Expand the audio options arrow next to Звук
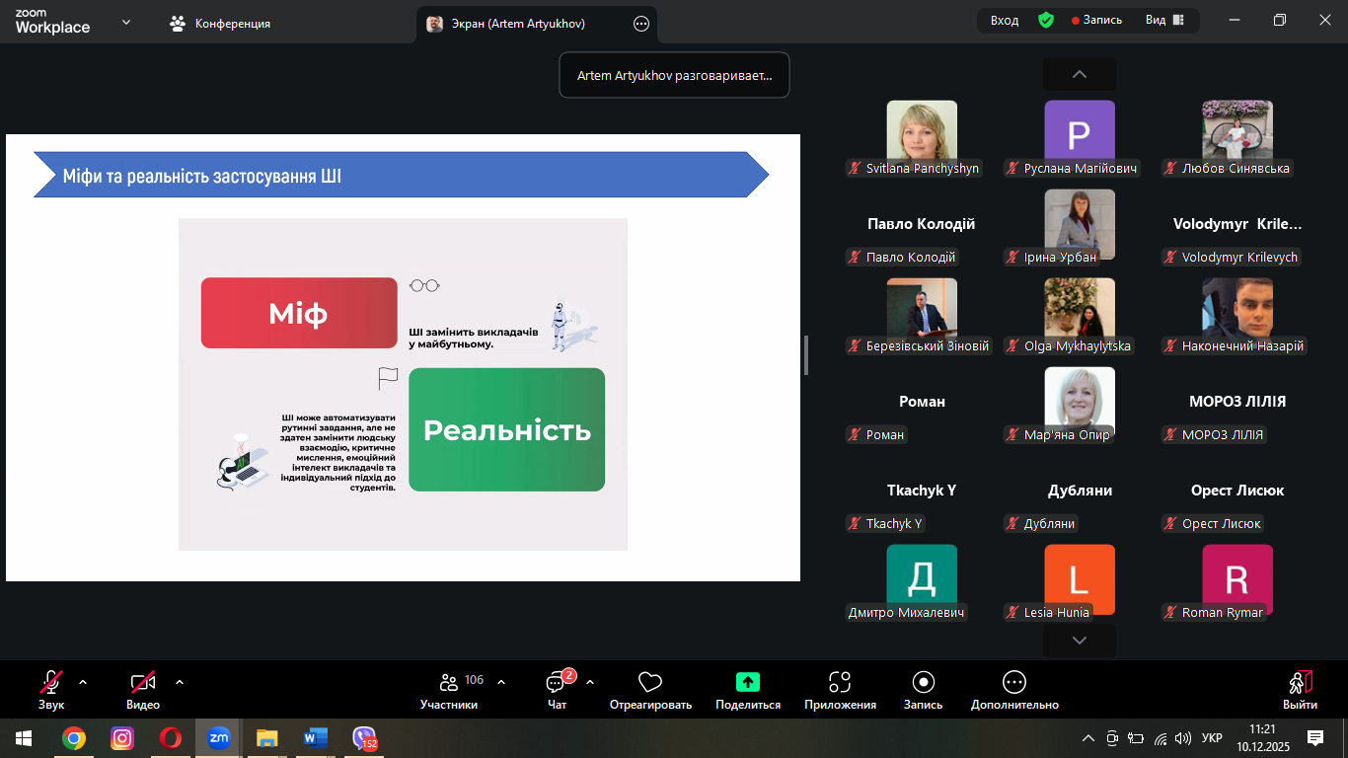 83,682
